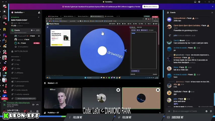Click the Events chat bubble icon
Viewport: 215px width, 121px height.
click(168, 13)
